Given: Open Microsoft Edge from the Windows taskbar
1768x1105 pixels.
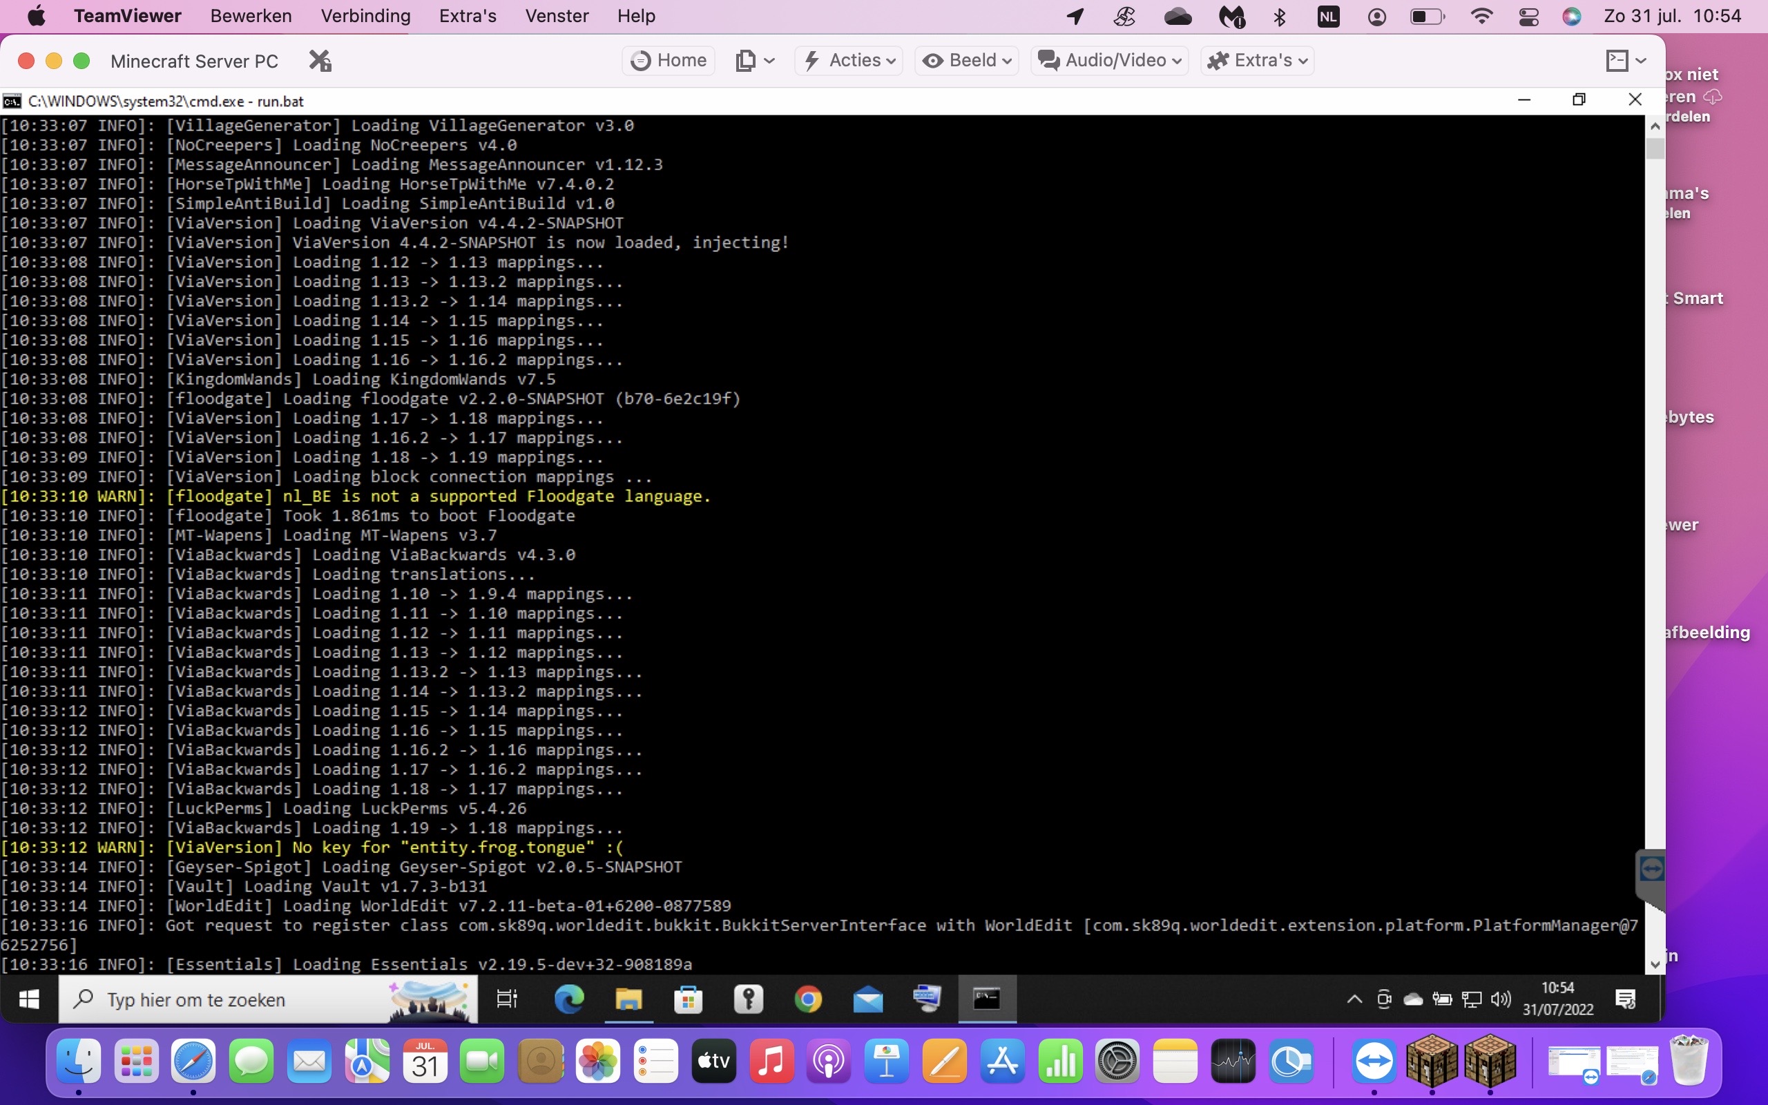Looking at the screenshot, I should click(x=569, y=999).
